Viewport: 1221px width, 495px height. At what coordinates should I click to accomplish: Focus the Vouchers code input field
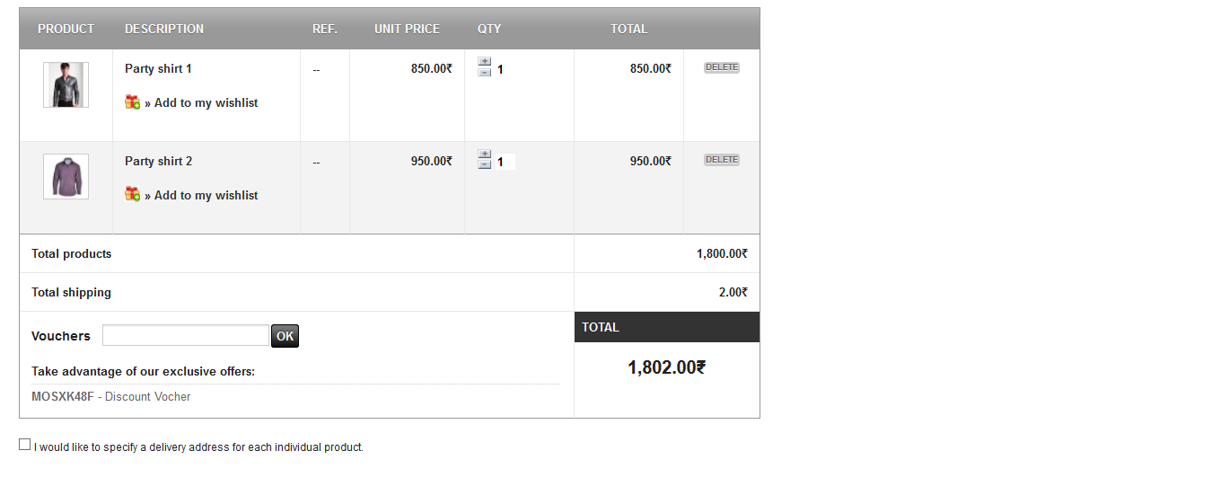[x=186, y=336]
